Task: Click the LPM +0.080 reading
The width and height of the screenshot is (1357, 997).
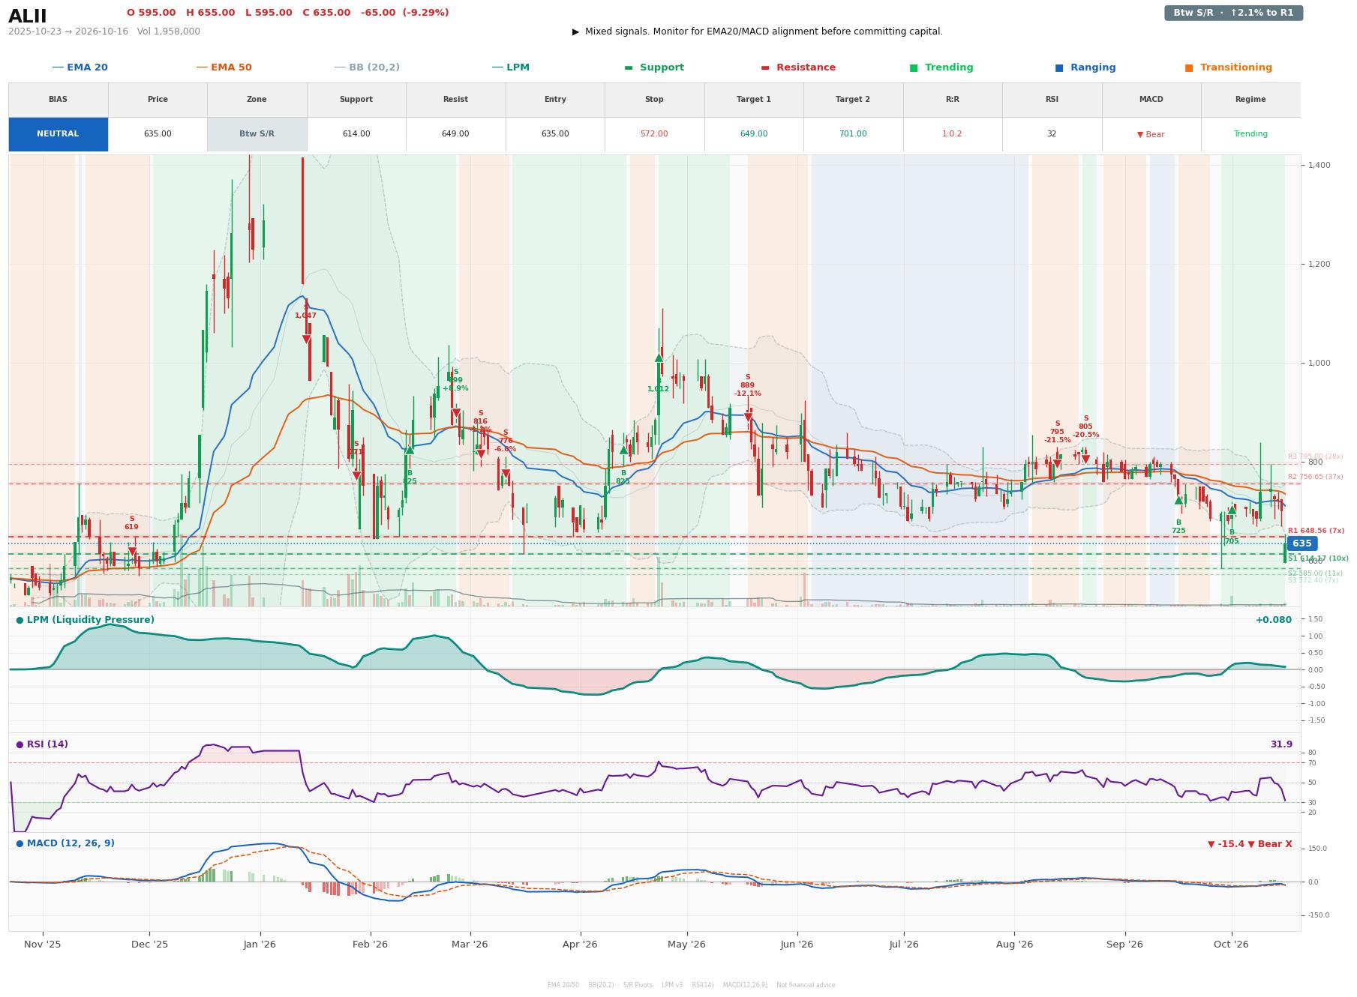Action: click(x=1274, y=620)
